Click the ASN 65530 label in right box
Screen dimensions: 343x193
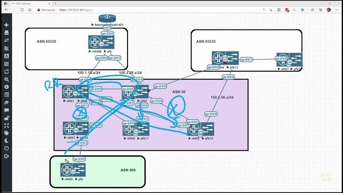click(x=206, y=41)
